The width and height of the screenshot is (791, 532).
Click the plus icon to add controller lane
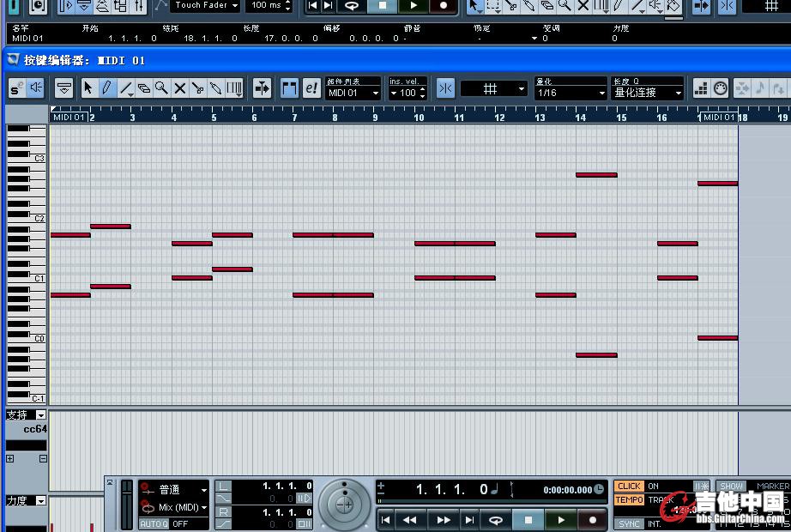pos(10,458)
